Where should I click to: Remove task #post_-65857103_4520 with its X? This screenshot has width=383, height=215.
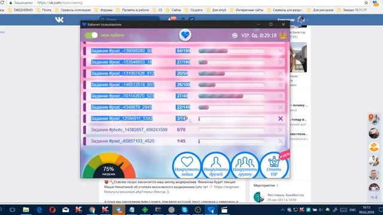pos(281,141)
